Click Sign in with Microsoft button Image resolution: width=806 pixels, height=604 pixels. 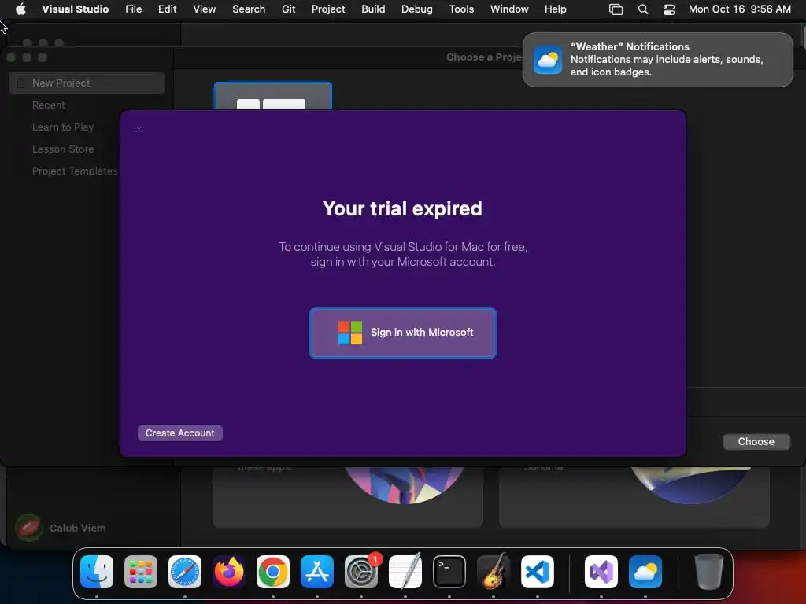click(x=402, y=333)
